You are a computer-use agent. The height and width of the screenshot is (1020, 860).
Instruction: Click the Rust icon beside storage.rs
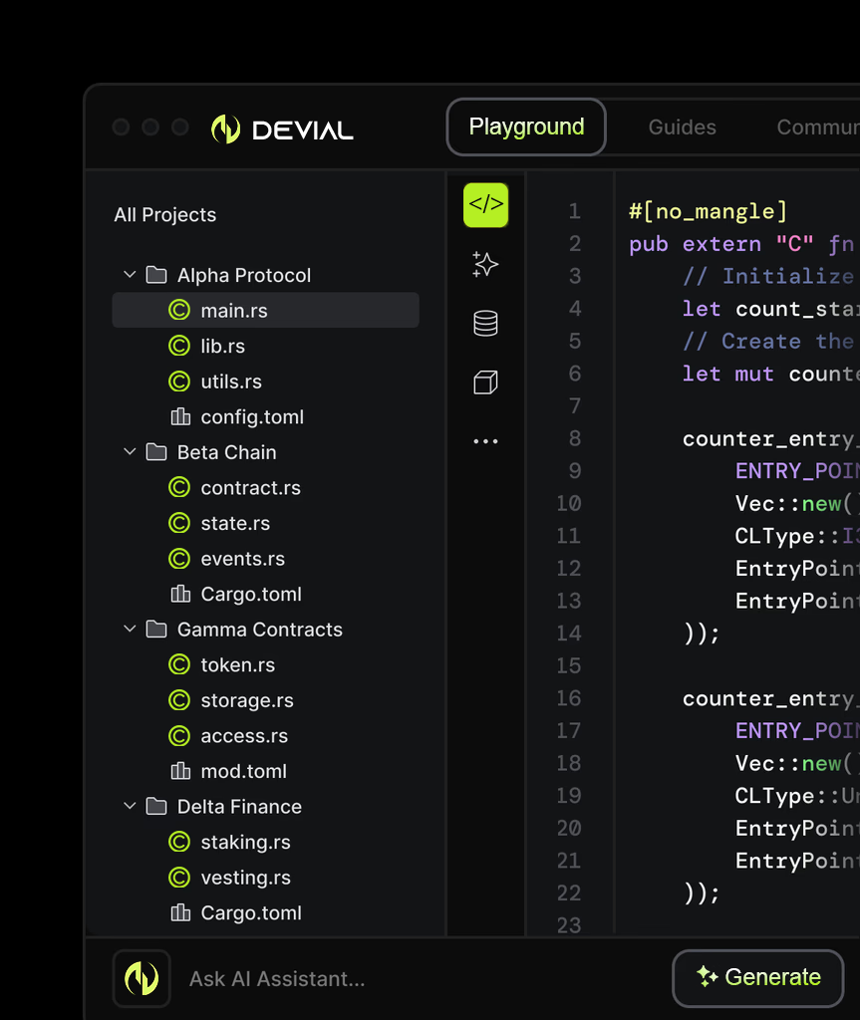(179, 700)
